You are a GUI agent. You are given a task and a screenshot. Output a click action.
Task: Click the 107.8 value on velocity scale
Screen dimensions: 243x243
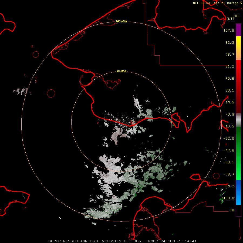229,30
